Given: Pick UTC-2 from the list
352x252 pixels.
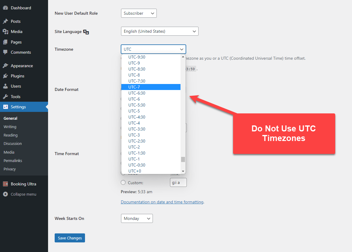Looking at the screenshot, I should click(151, 147).
